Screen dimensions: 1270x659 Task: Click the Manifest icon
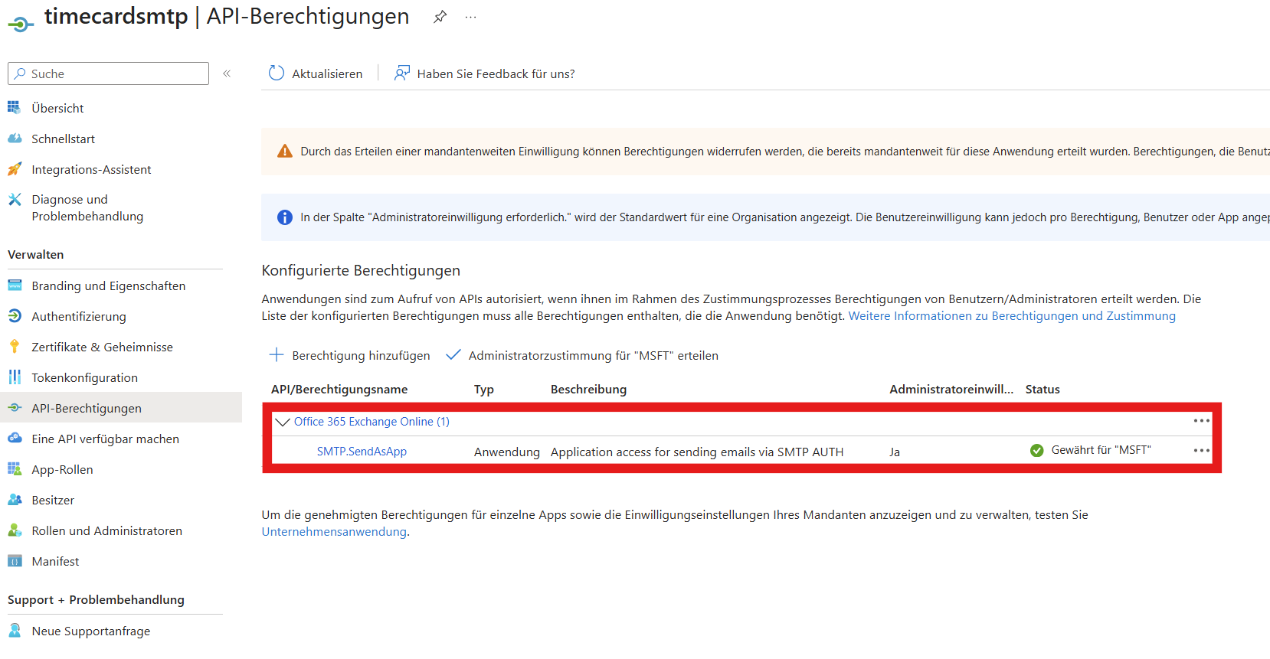click(15, 561)
